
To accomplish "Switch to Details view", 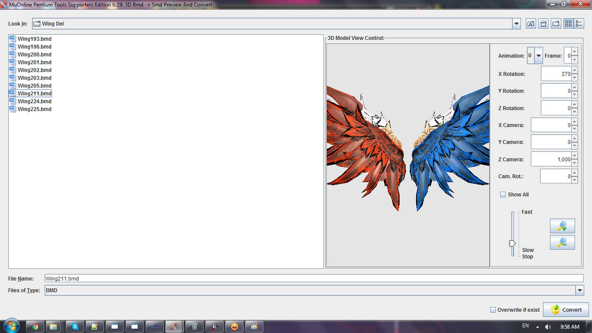I will point(579,24).
